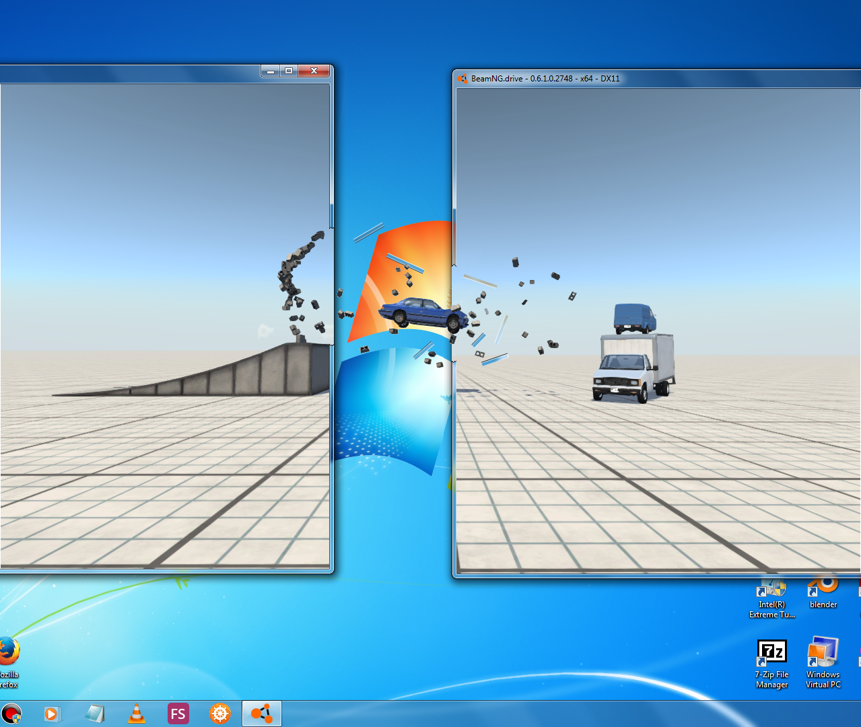
Task: Click the white box truck in right window
Action: click(633, 368)
